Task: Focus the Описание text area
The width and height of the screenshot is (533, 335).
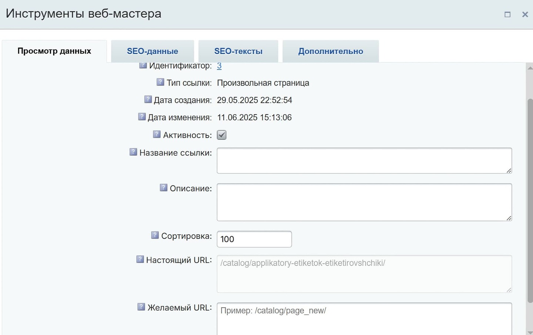Action: click(364, 202)
